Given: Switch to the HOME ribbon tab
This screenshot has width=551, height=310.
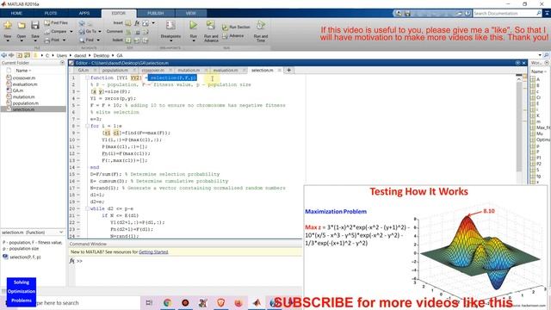Looking at the screenshot, I should [x=16, y=14].
